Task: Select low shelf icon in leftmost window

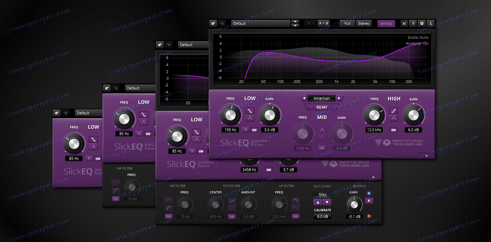Action: [x=93, y=139]
